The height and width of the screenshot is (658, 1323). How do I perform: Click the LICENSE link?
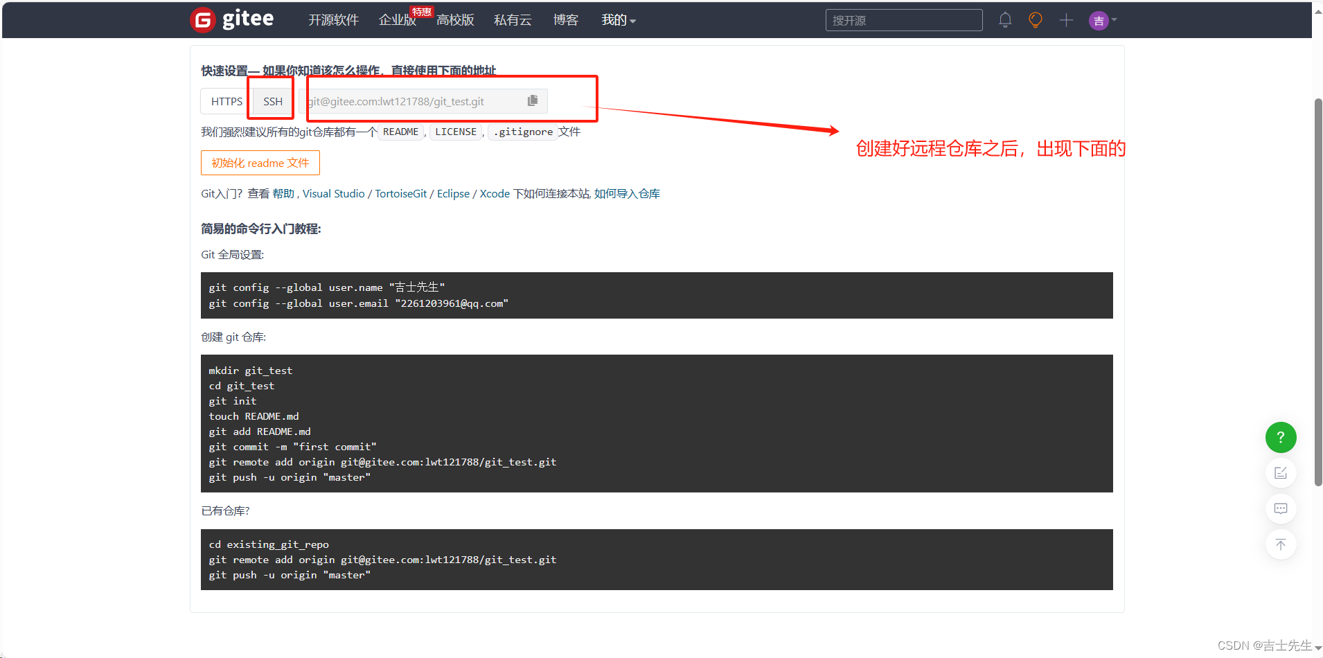456,132
